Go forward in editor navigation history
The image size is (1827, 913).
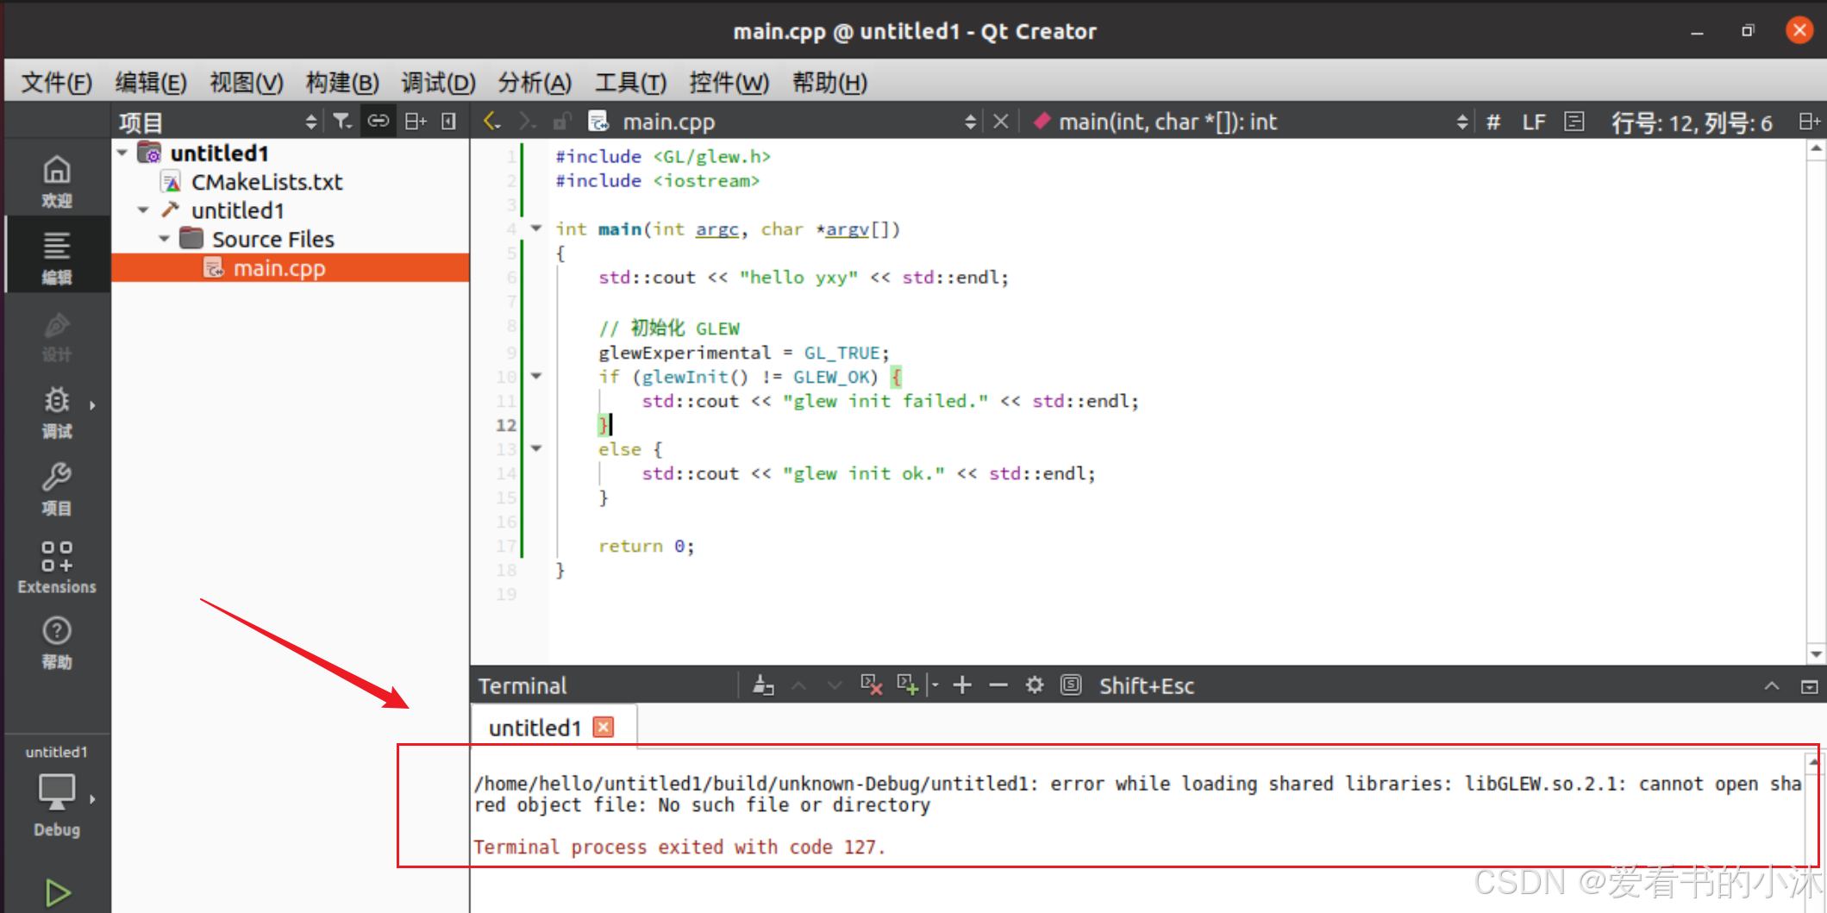(x=527, y=122)
